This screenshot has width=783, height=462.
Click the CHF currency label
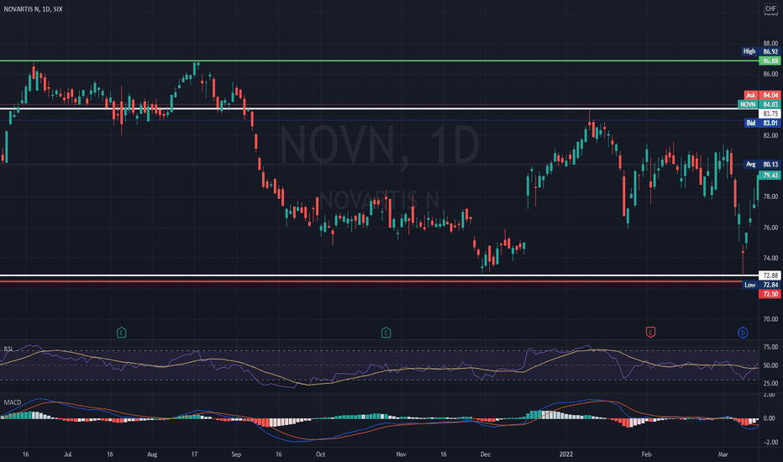[x=770, y=8]
